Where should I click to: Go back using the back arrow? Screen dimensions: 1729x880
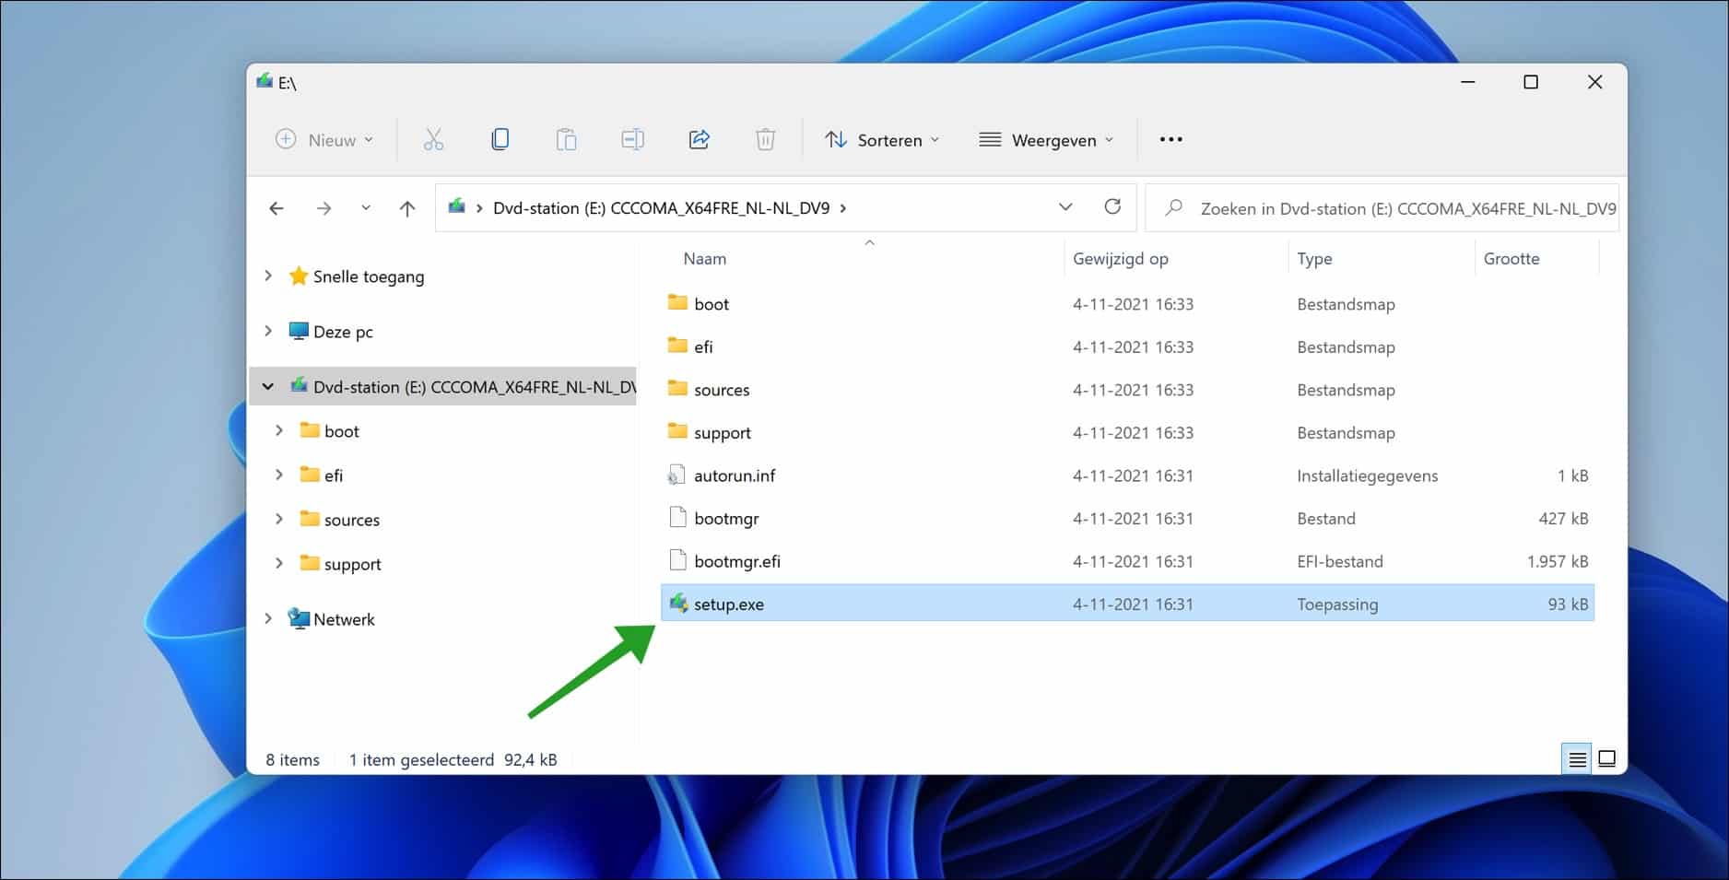click(276, 208)
